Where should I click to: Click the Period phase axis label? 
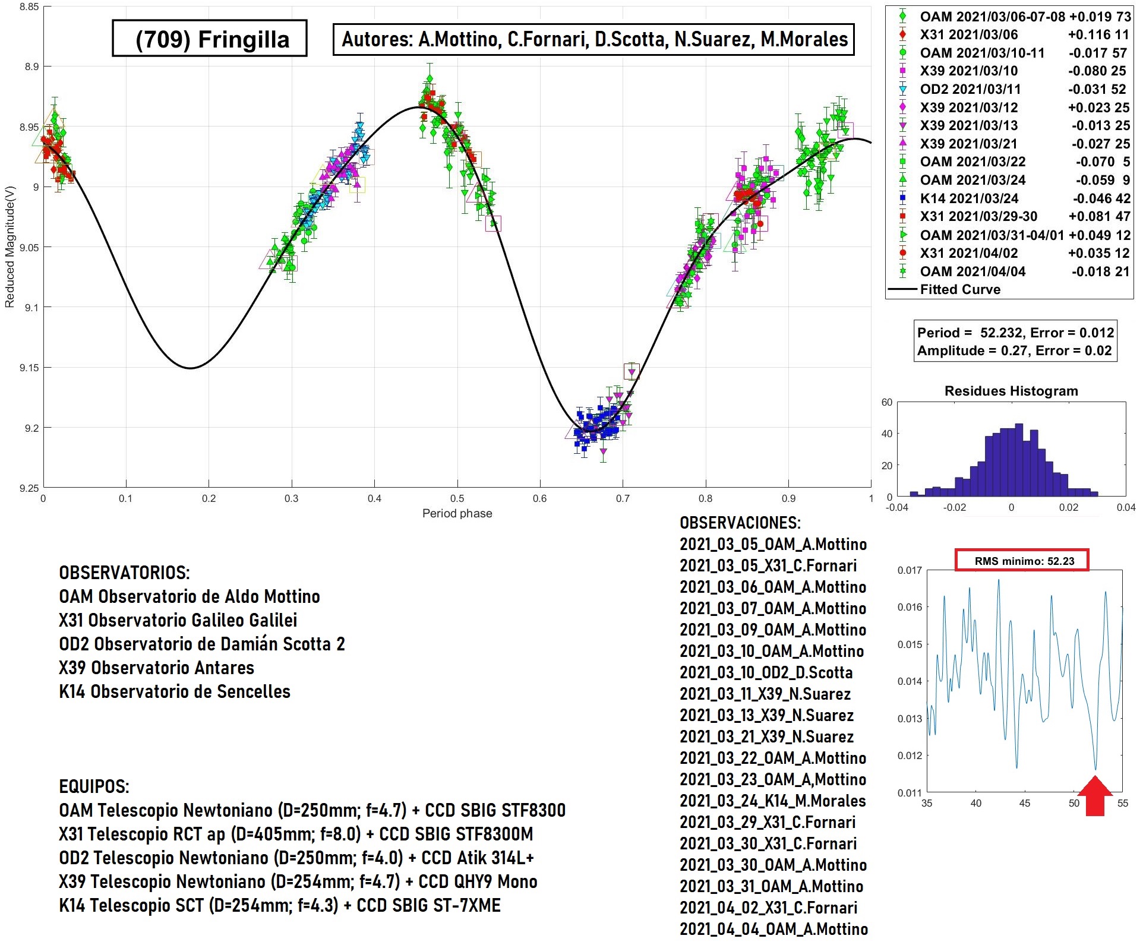click(457, 513)
